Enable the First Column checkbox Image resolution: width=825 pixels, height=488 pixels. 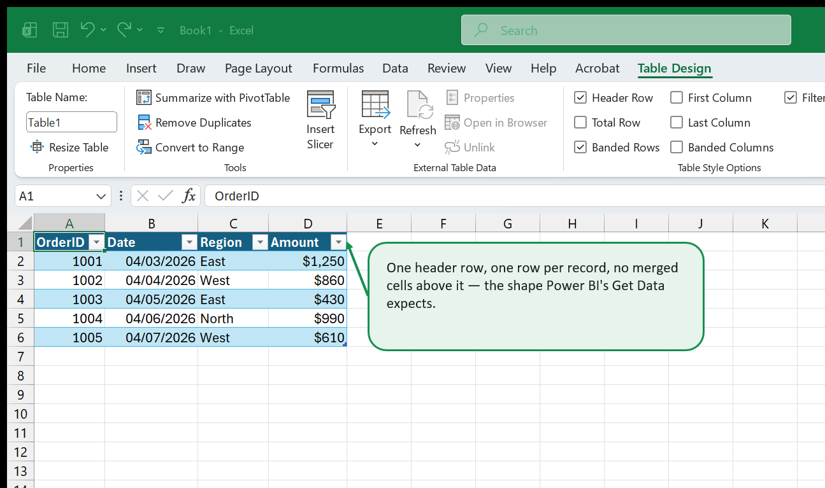(x=677, y=98)
